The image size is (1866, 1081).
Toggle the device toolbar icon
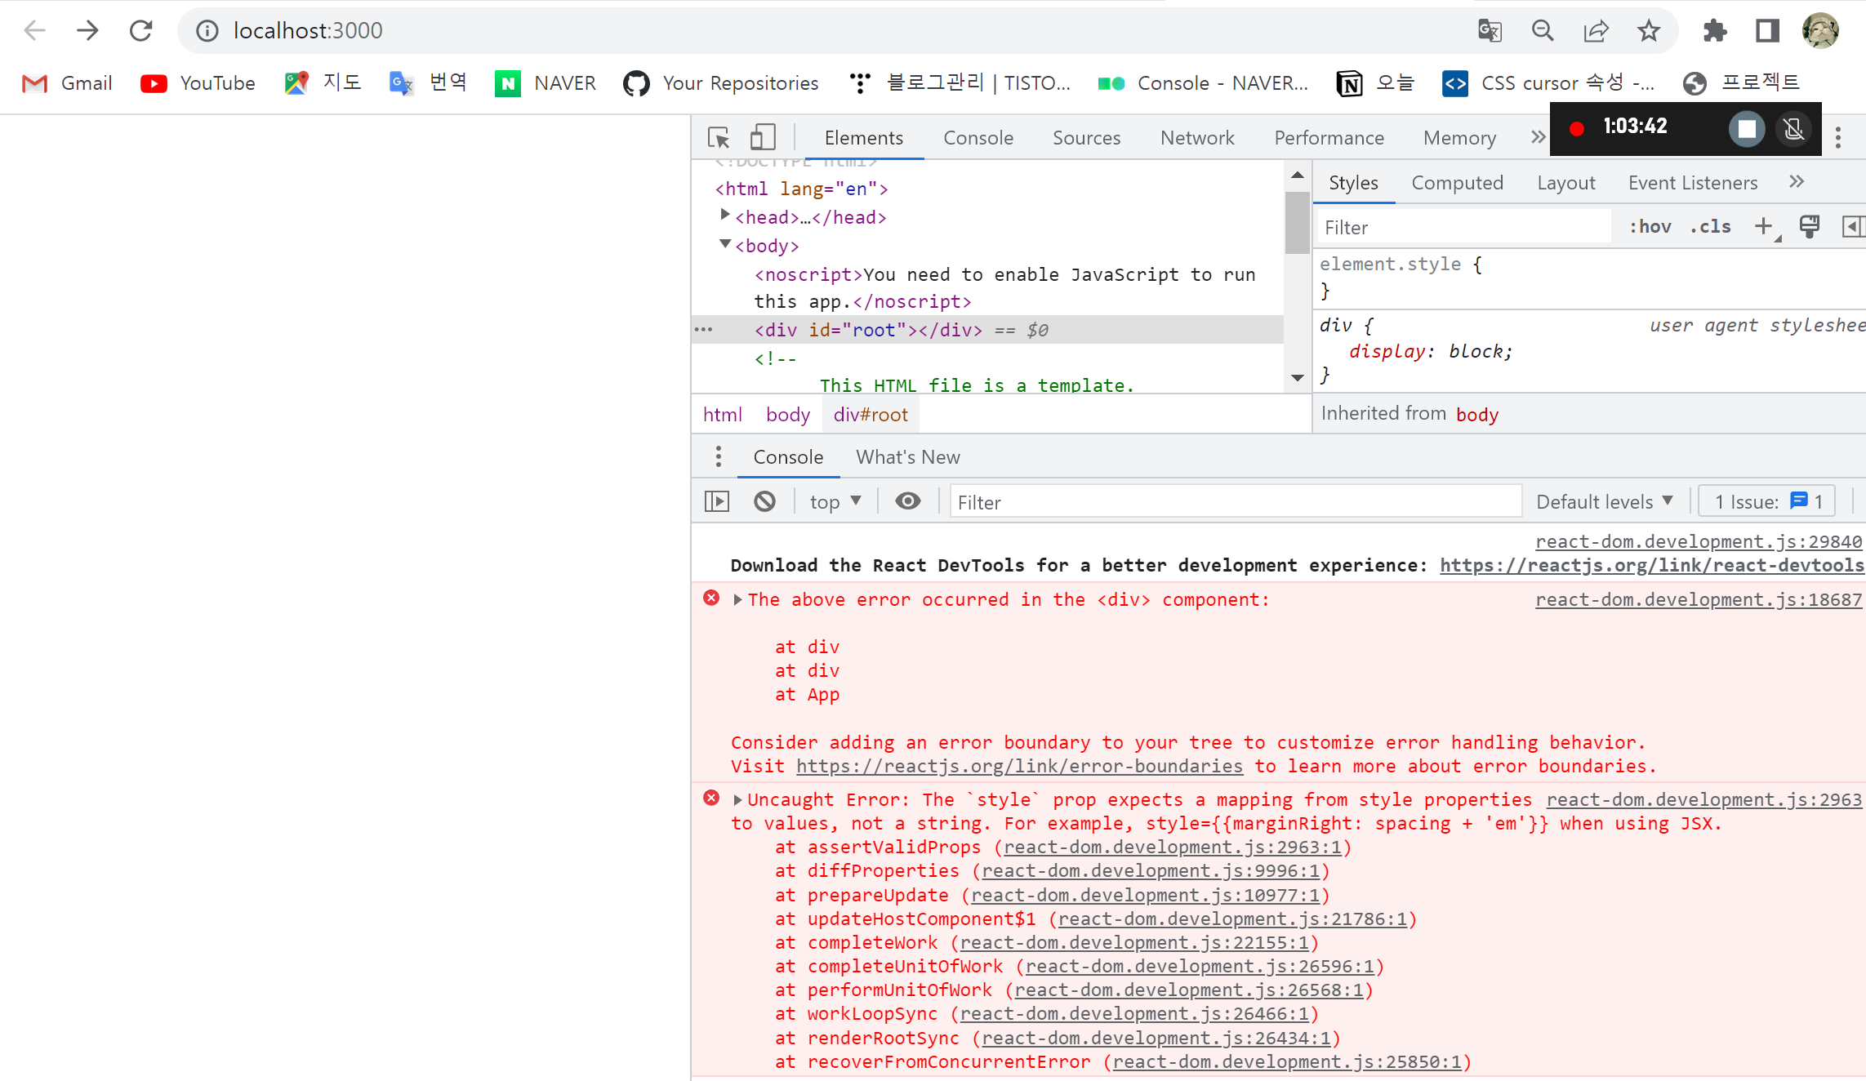pos(762,137)
